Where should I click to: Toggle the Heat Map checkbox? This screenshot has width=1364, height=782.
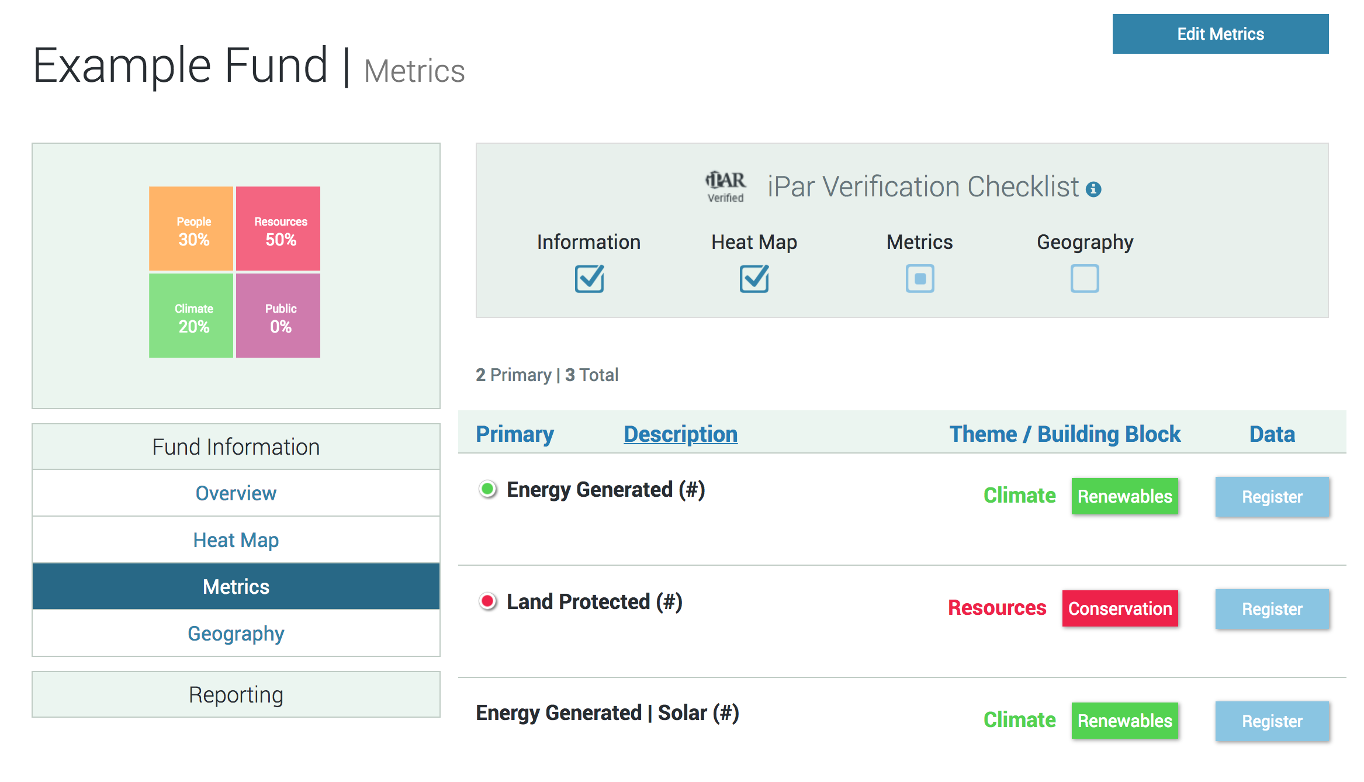pyautogui.click(x=754, y=279)
